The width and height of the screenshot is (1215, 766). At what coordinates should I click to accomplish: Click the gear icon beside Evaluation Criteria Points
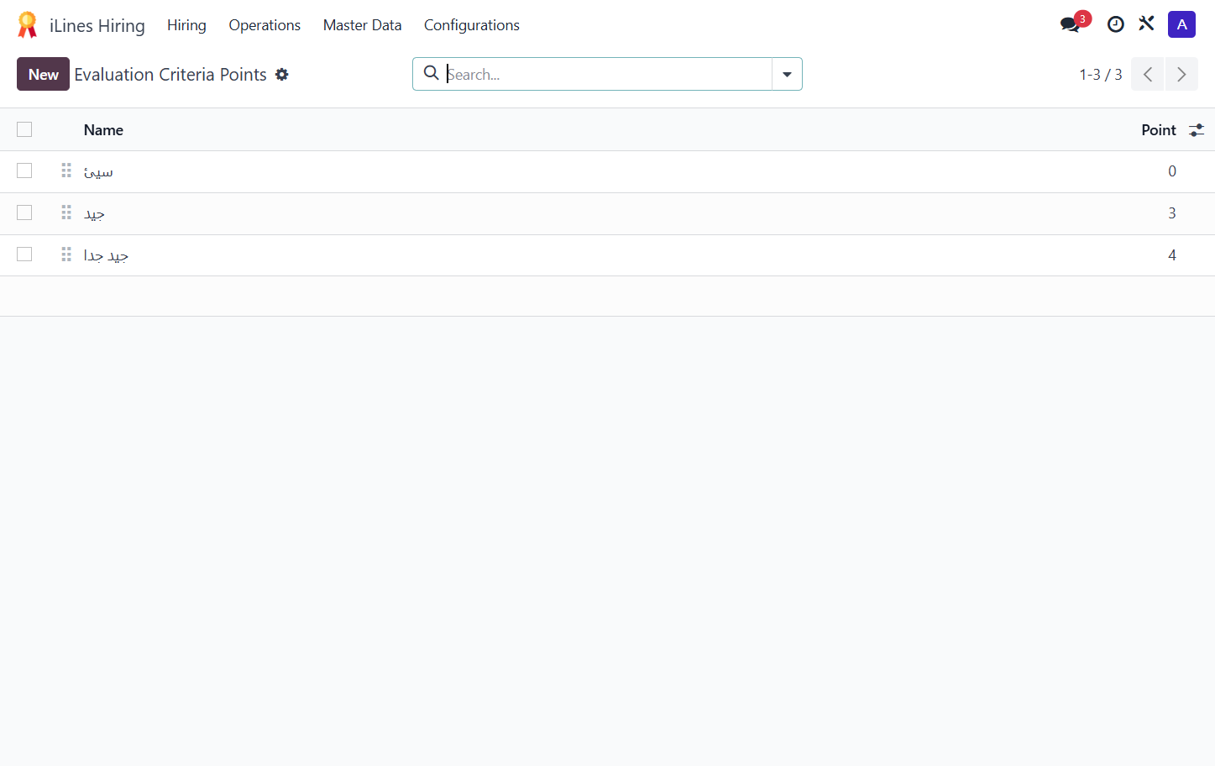pyautogui.click(x=282, y=75)
